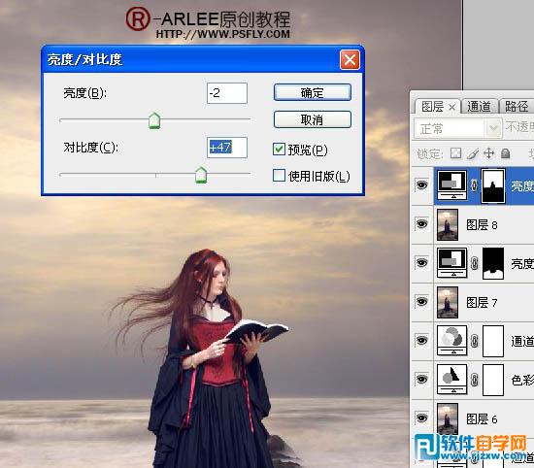The height and width of the screenshot is (468, 534).
Task: Click the 对比度 slider handle
Action: (x=201, y=175)
